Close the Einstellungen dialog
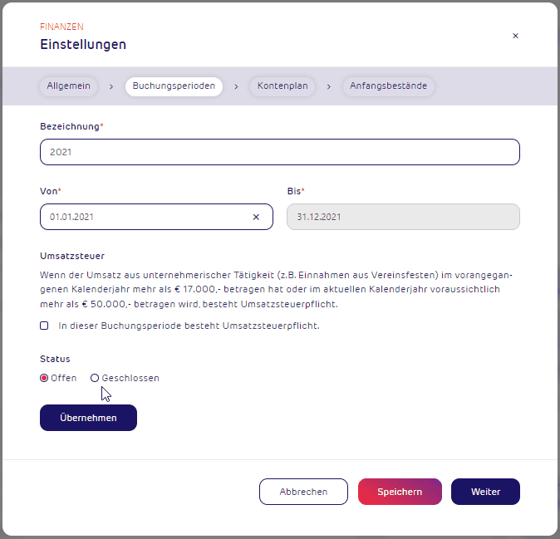 (515, 36)
